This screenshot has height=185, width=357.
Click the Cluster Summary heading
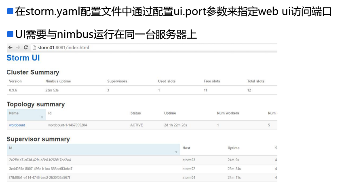click(33, 72)
